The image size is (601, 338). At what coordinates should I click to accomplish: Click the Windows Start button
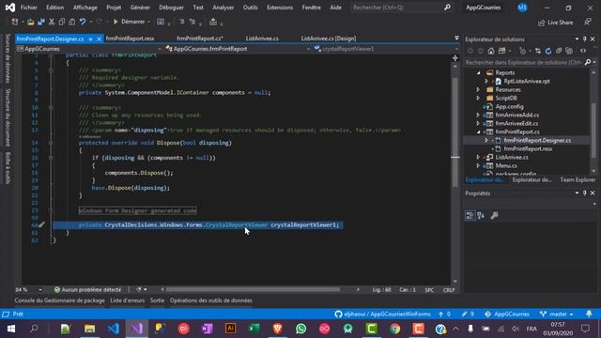click(10, 329)
